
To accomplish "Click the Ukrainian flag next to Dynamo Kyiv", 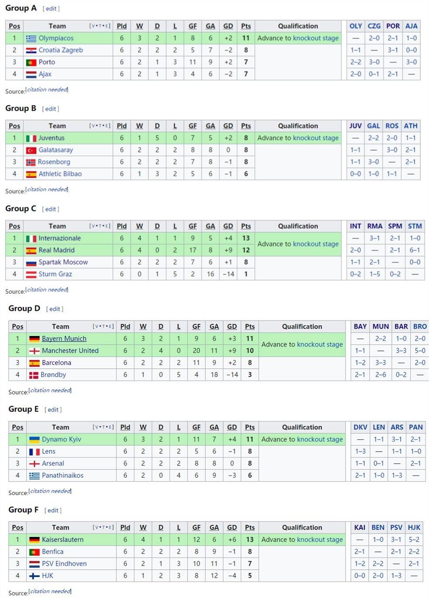I will (34, 439).
